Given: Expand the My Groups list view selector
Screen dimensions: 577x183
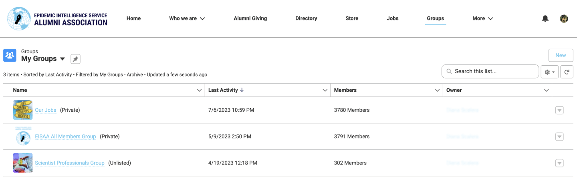Looking at the screenshot, I should pyautogui.click(x=63, y=59).
